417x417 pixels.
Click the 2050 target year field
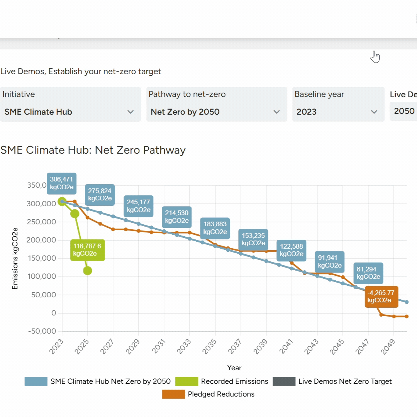[403, 111]
